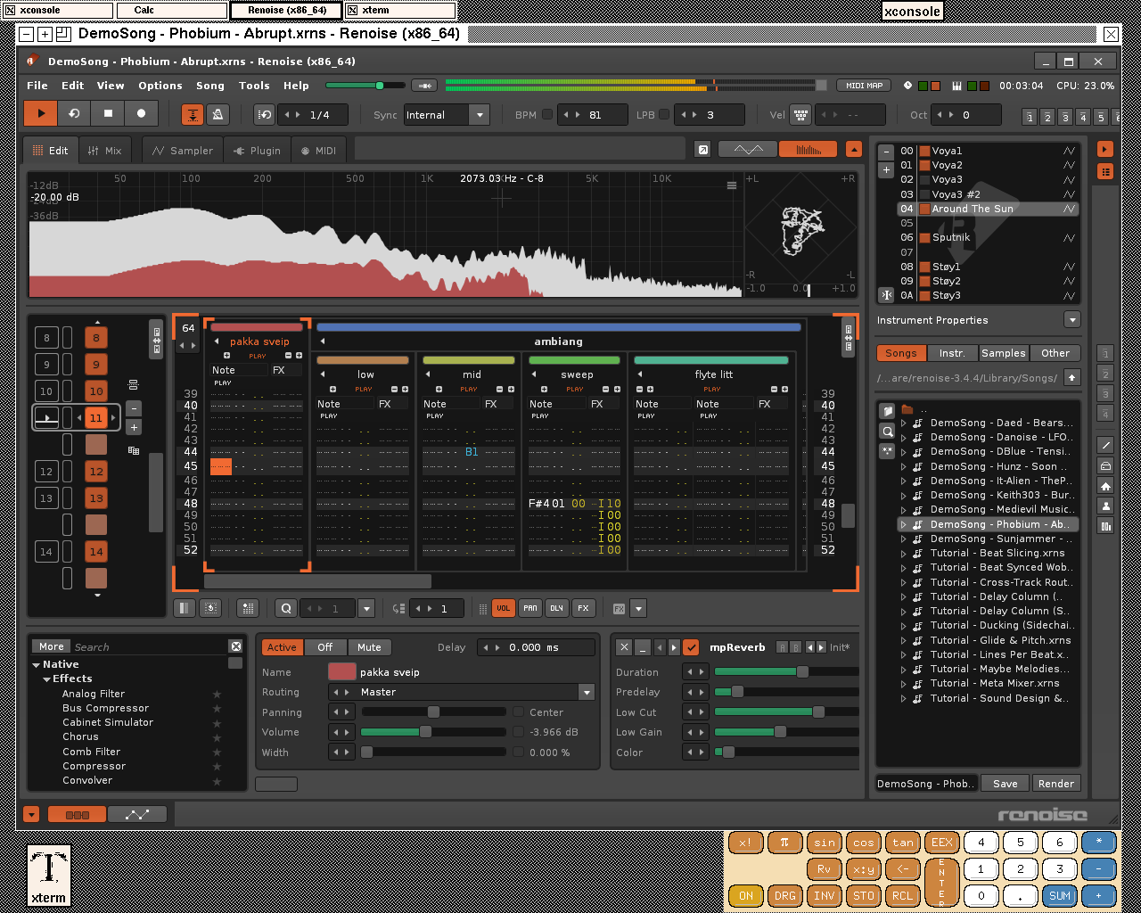This screenshot has width=1141, height=913.
Task: Open the Instrument Properties dropdown arrow
Action: point(1072,320)
